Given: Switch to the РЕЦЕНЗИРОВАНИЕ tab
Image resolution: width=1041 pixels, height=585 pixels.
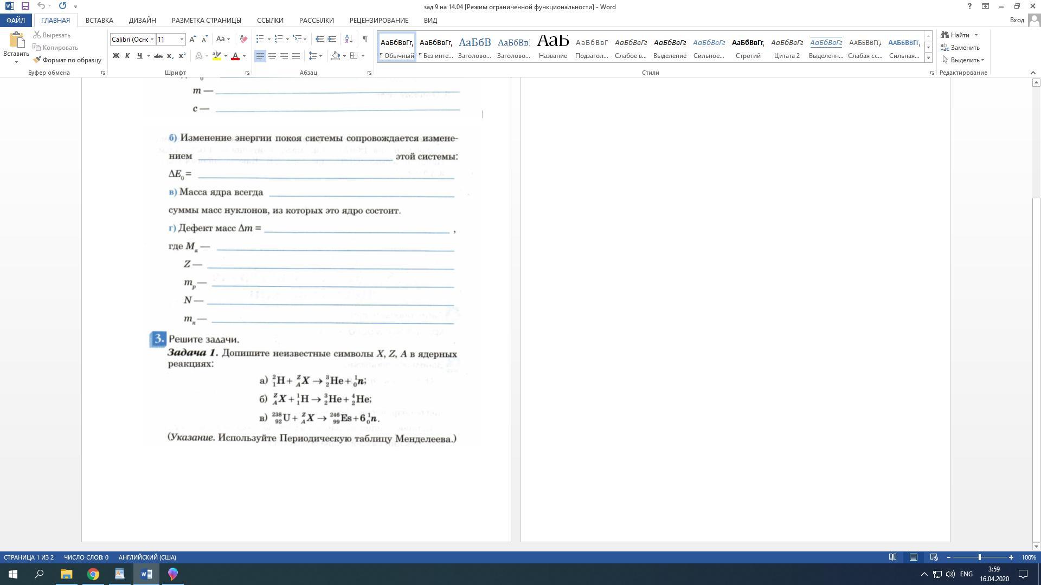Looking at the screenshot, I should pos(378,20).
